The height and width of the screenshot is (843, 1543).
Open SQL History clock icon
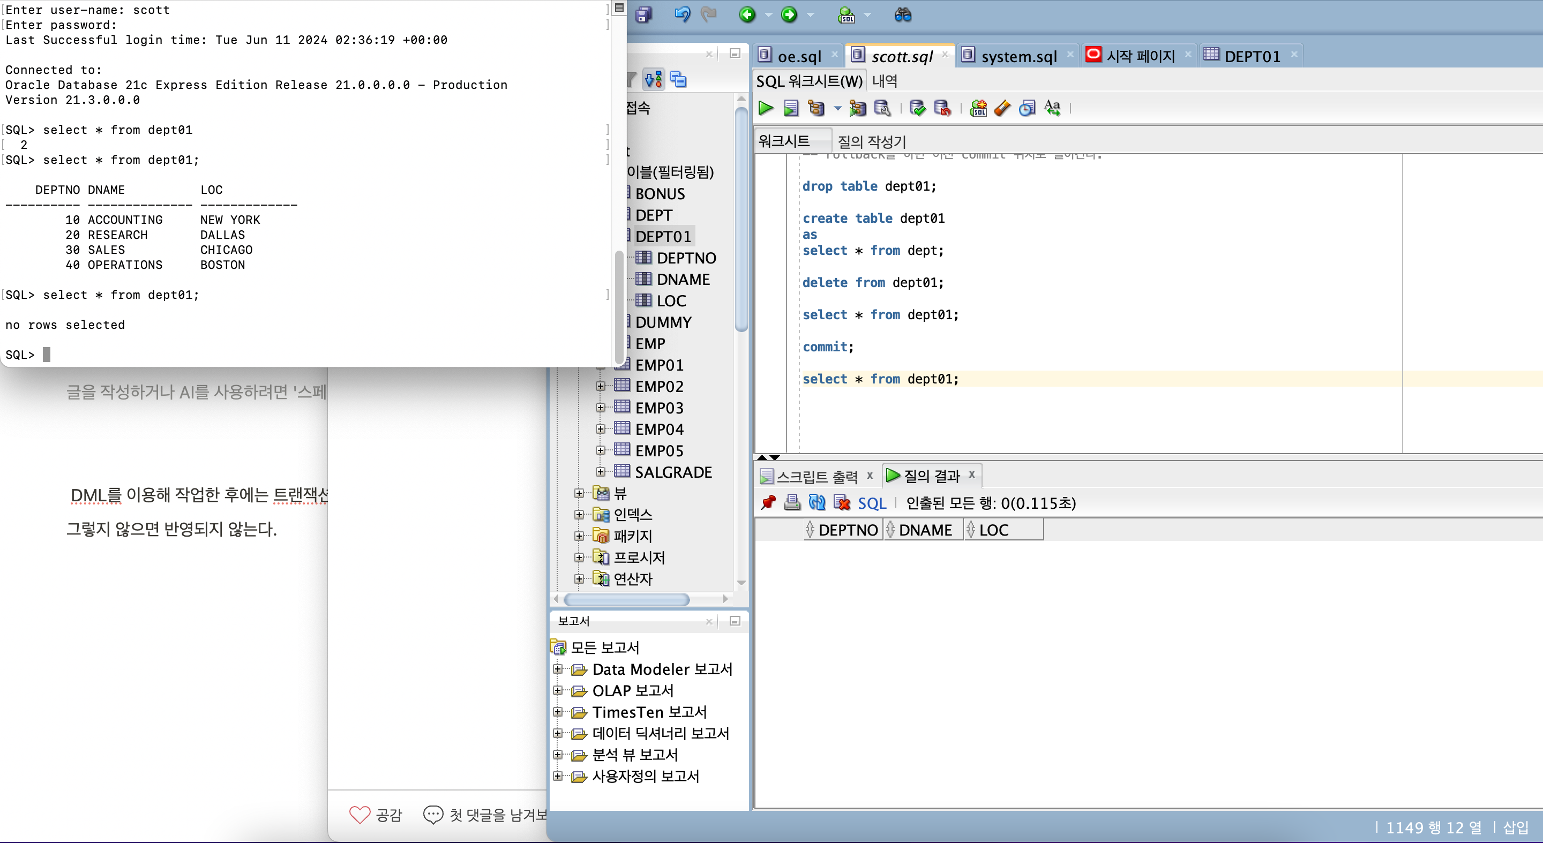click(1027, 108)
